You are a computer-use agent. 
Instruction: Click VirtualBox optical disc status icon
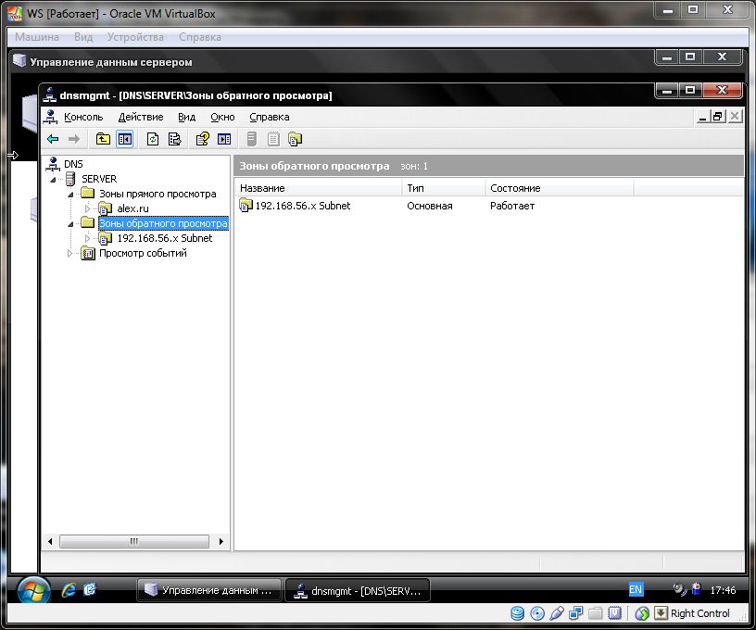pos(537,613)
